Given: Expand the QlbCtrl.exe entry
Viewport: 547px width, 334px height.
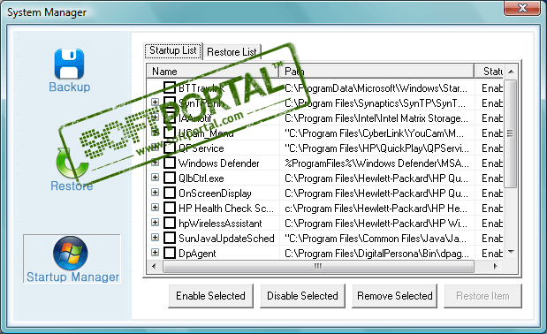Looking at the screenshot, I should point(155,178).
